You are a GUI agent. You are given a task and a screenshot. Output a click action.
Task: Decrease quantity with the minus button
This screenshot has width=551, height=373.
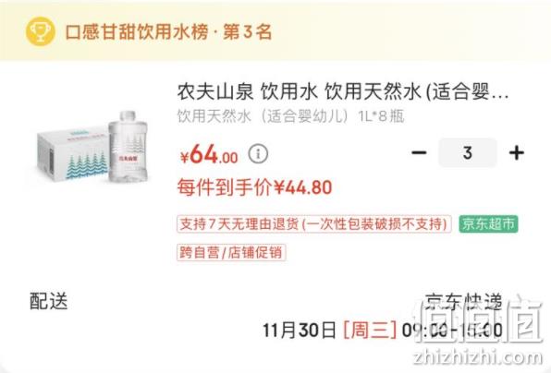coord(419,152)
